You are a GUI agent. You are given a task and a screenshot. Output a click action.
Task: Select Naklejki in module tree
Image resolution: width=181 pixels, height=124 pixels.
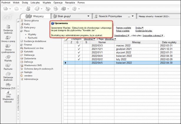coord(28,72)
